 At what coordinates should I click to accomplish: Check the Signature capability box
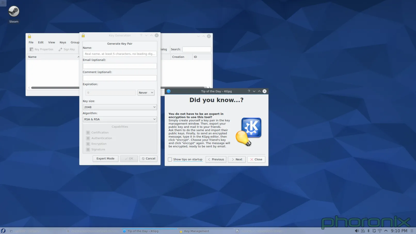point(88,150)
